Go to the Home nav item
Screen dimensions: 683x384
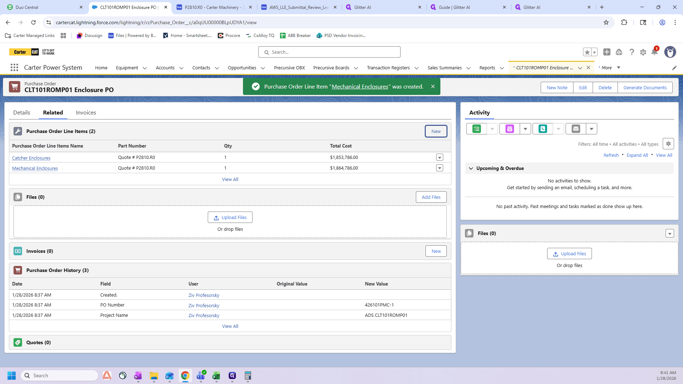[101, 68]
